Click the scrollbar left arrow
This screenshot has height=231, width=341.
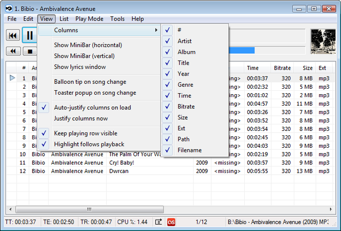(11, 209)
